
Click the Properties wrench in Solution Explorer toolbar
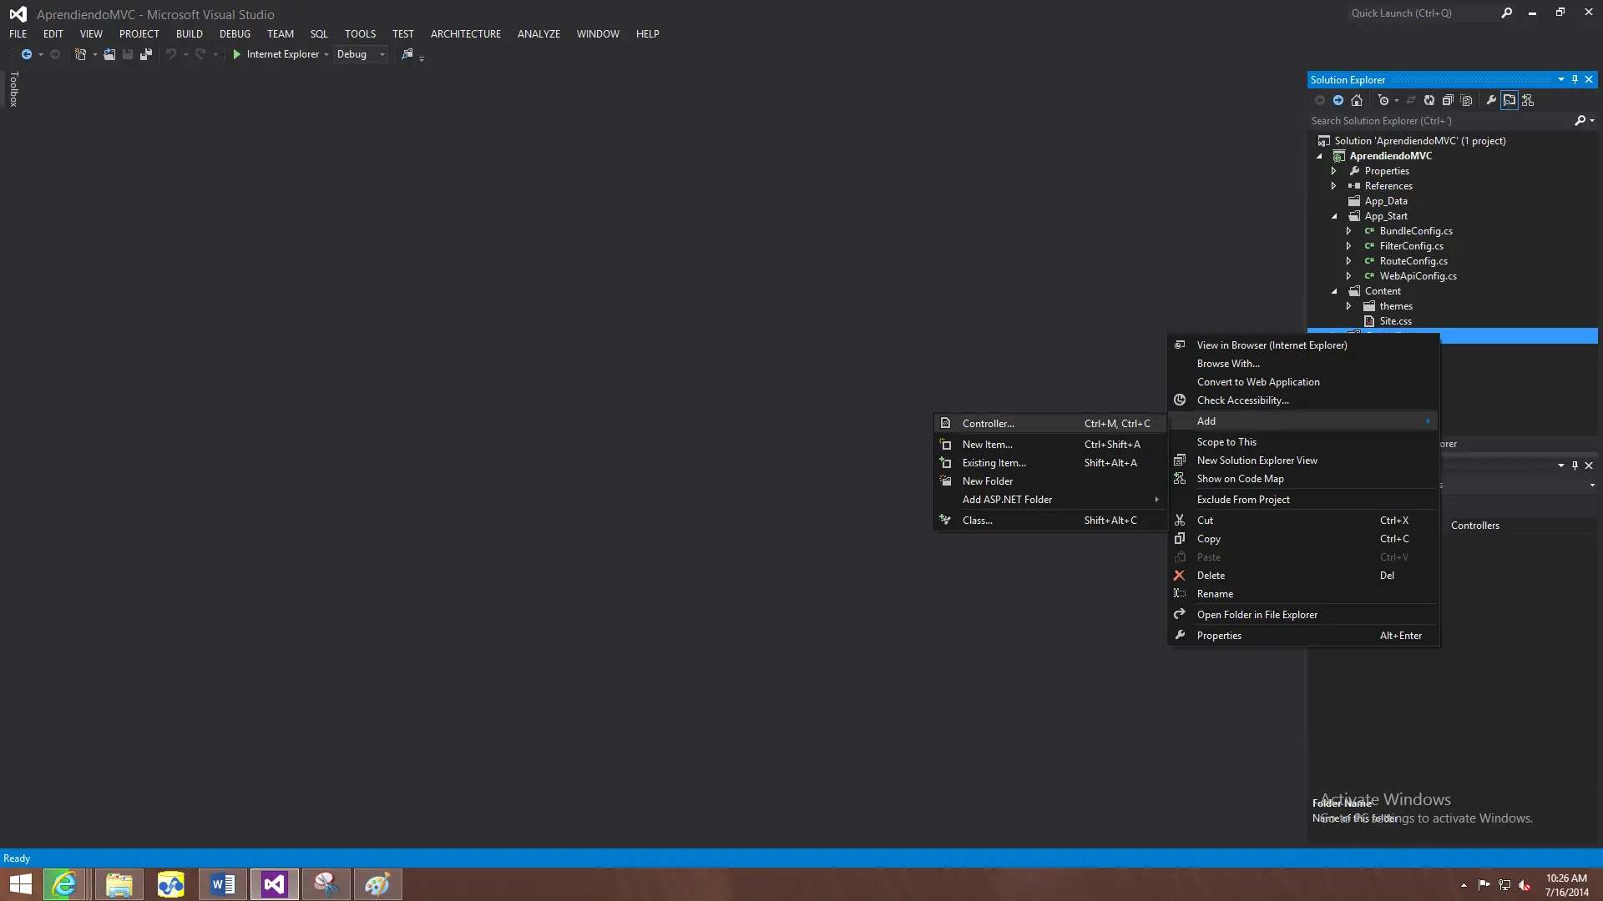pos(1491,100)
